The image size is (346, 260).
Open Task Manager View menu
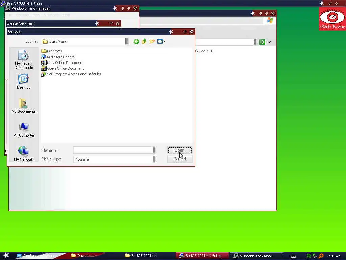coord(36,15)
